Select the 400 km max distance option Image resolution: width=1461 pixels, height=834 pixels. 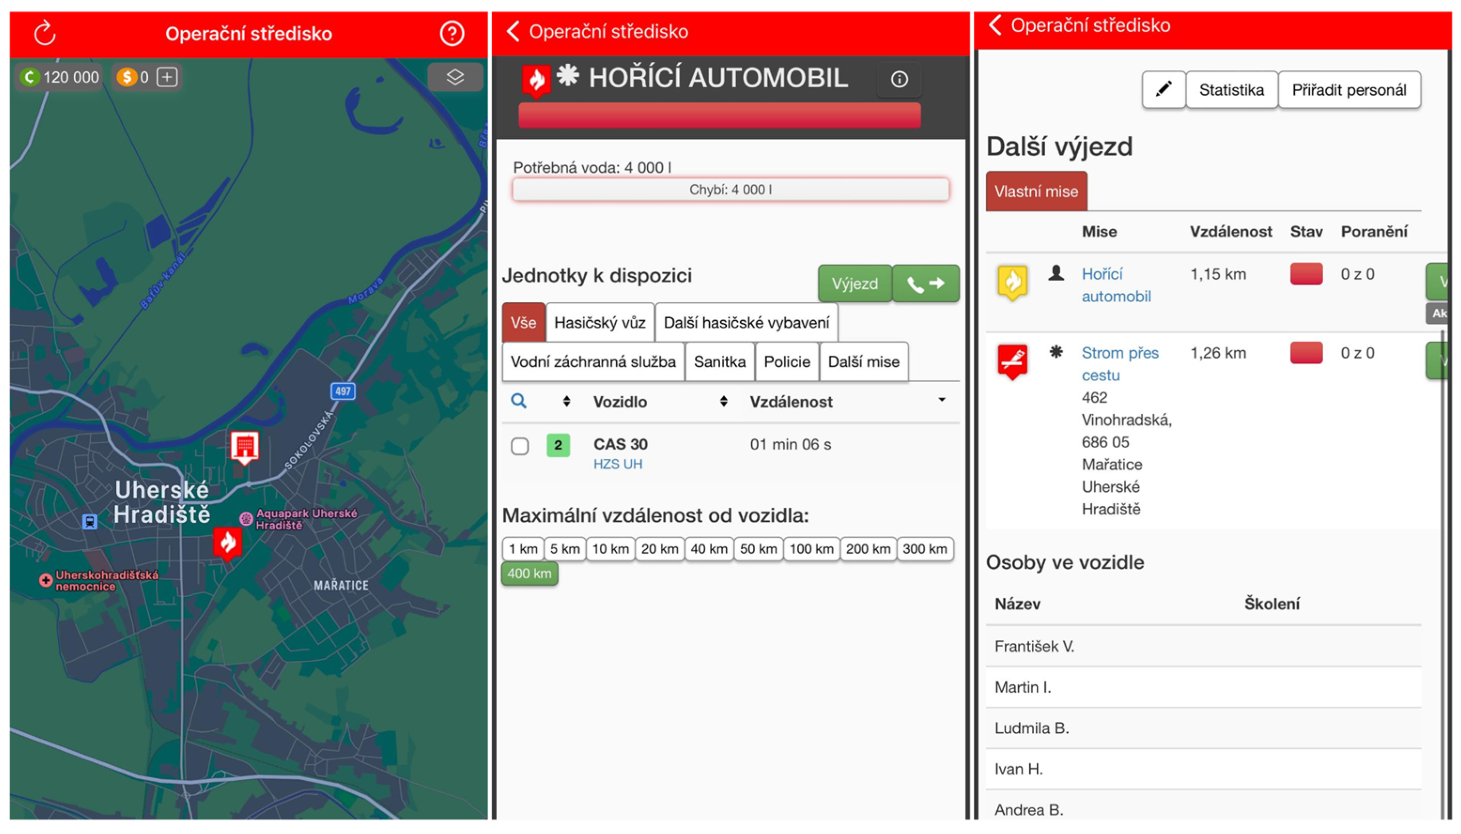point(529,574)
